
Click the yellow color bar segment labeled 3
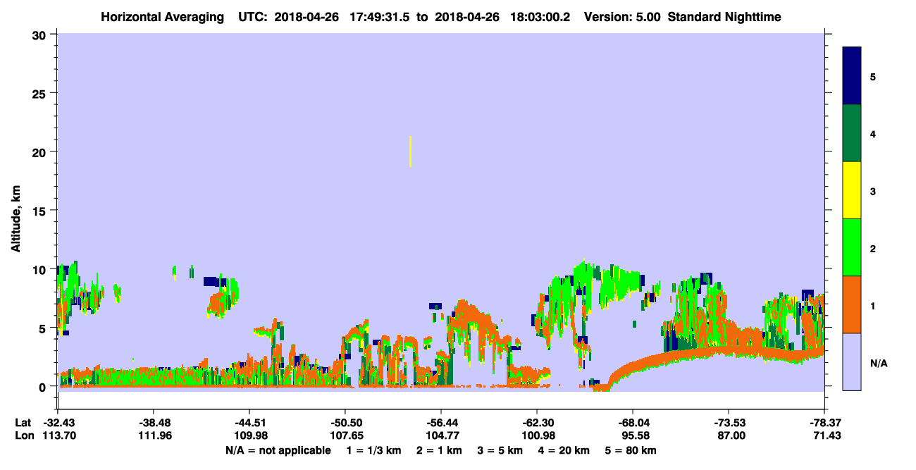coord(852,190)
